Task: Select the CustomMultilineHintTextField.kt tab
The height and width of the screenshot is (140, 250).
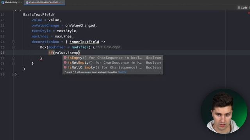Action: coord(45,2)
